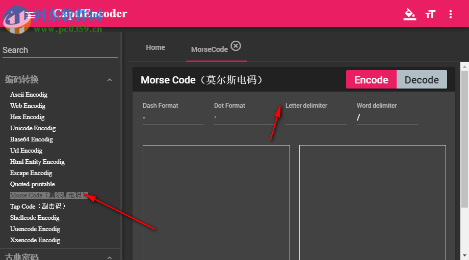Open the three-dot more options menu
The height and width of the screenshot is (260, 469).
[451, 14]
